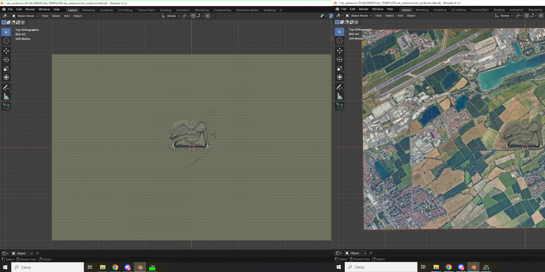Select the Rotate tool in left window
This screenshot has width=545, height=272.
[6, 60]
